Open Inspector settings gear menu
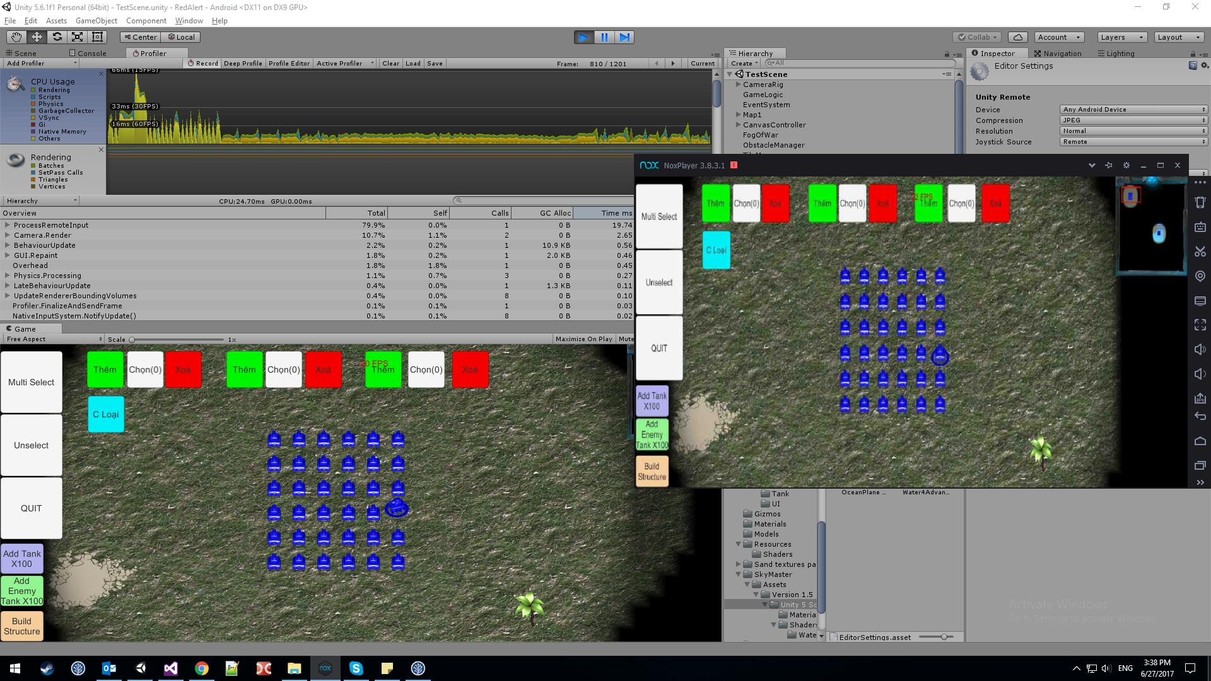The width and height of the screenshot is (1211, 681). tap(1204, 66)
